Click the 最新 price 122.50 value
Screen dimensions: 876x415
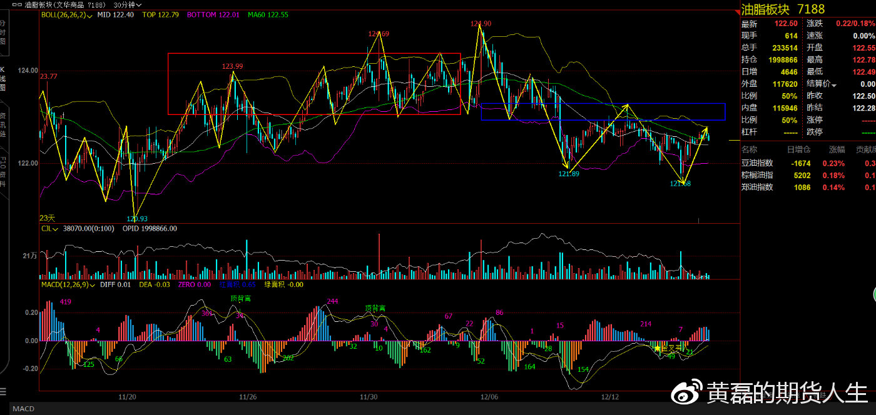tap(786, 24)
